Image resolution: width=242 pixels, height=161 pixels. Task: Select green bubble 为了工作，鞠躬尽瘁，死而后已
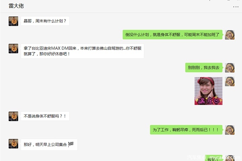click(186, 130)
